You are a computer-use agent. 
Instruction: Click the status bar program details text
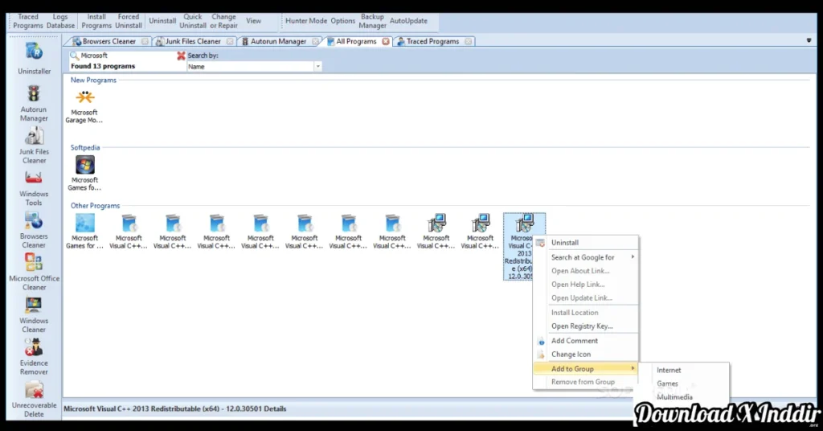(x=174, y=409)
